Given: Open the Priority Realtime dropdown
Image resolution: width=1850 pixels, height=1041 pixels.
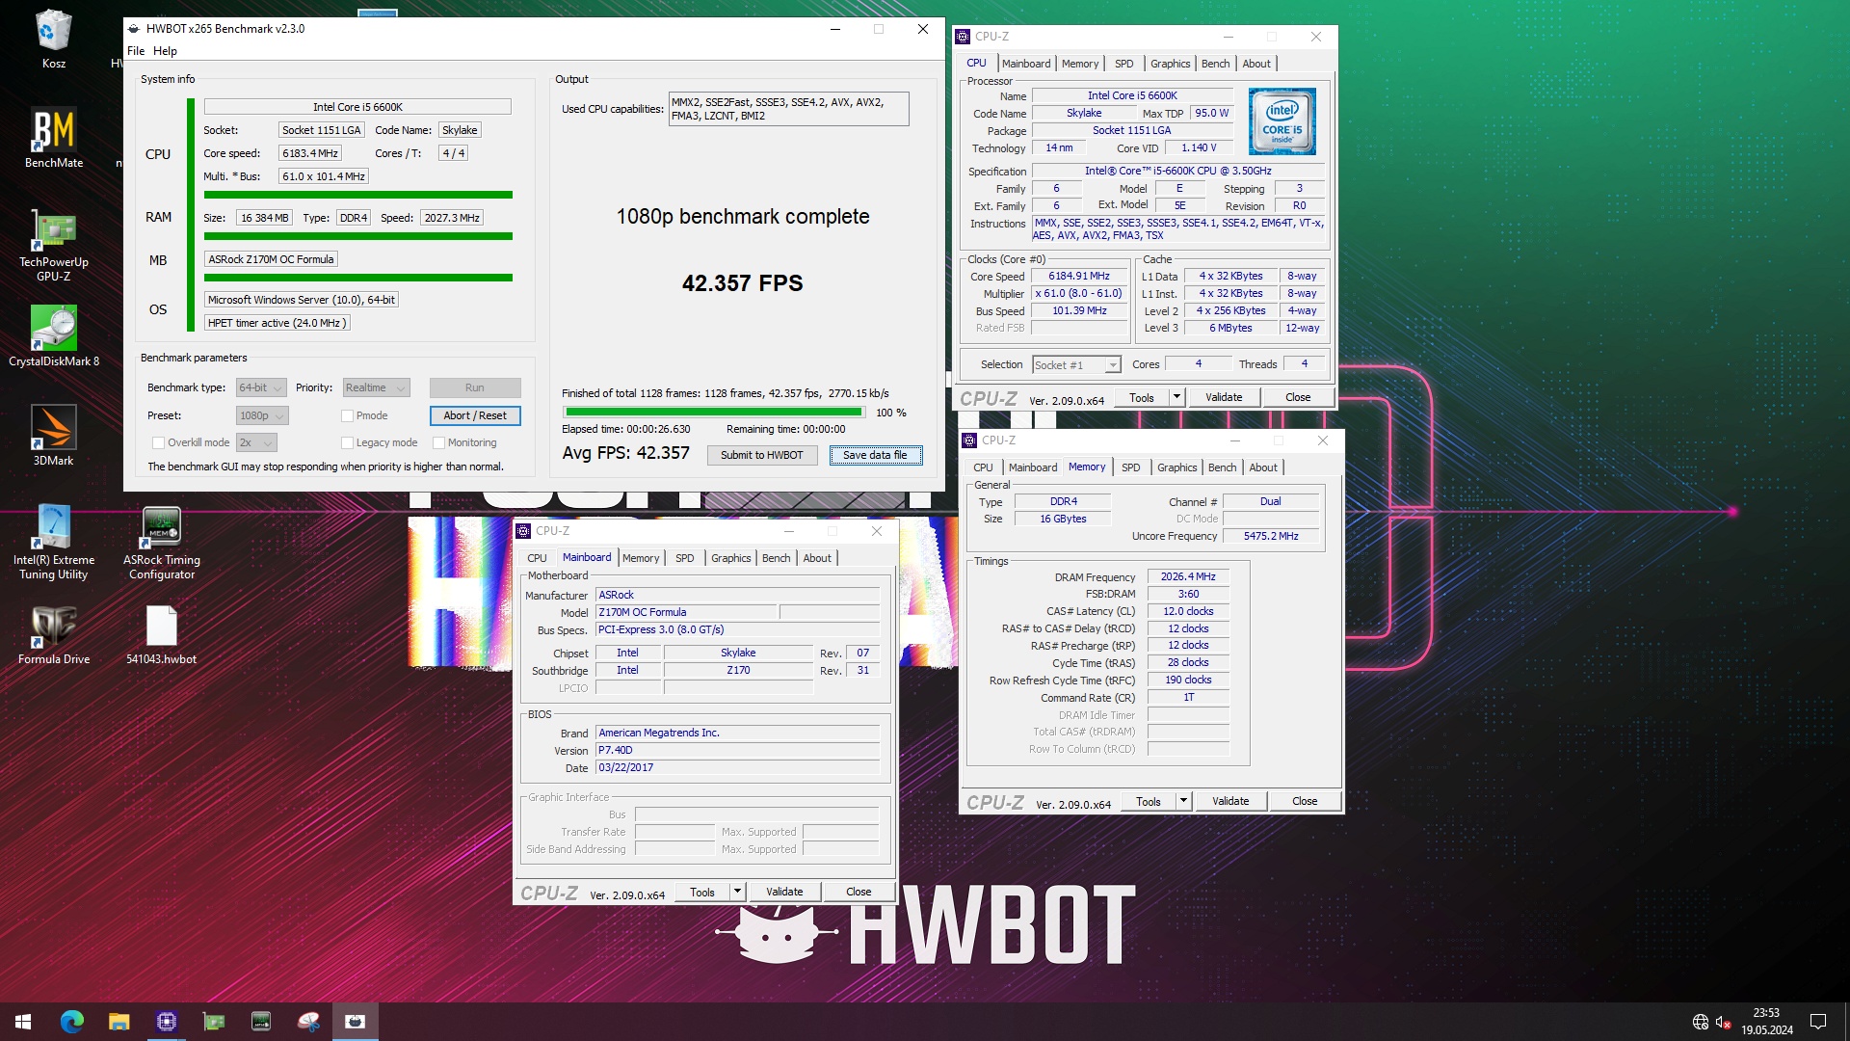Looking at the screenshot, I should click(x=376, y=387).
